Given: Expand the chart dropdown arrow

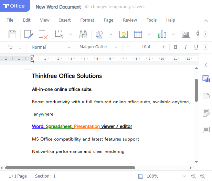Looking at the screenshot, I should tap(173, 34).
